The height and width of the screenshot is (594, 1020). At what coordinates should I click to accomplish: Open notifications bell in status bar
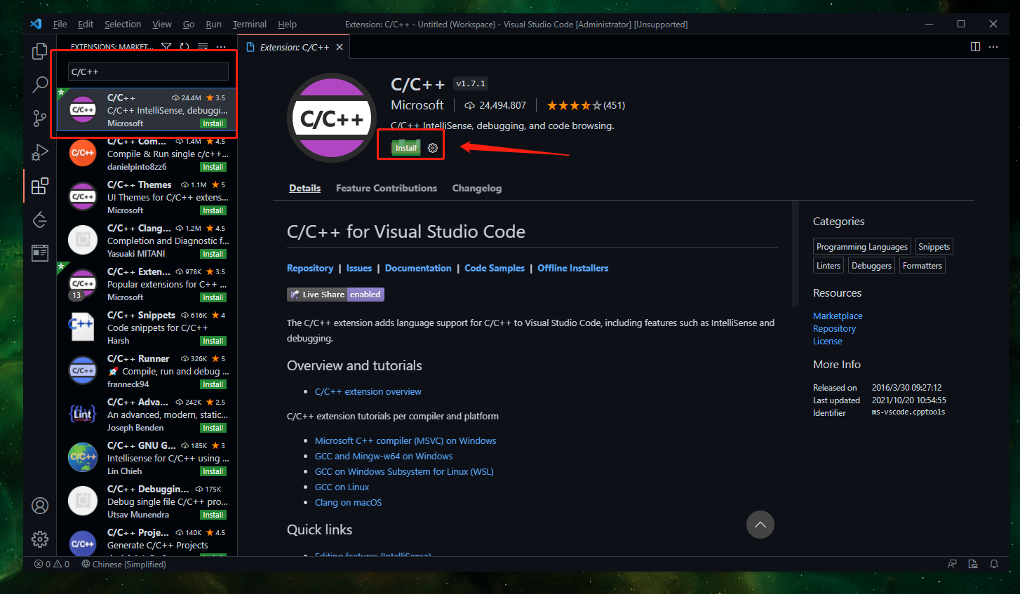pyautogui.click(x=994, y=564)
